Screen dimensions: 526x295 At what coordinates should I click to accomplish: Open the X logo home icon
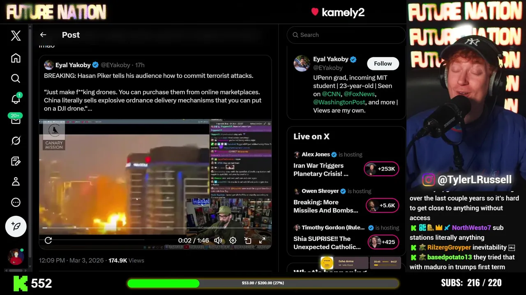click(x=16, y=36)
